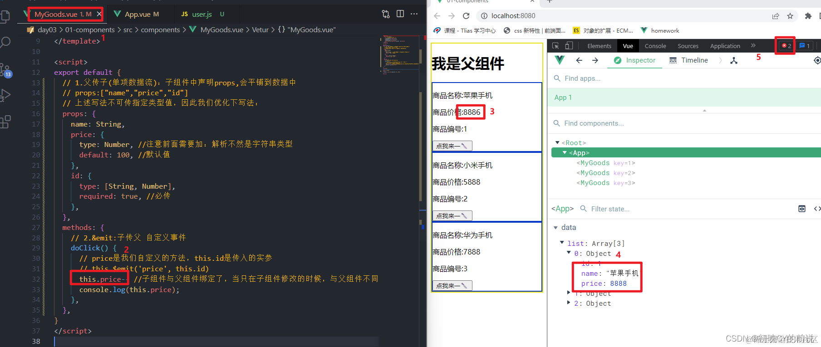This screenshot has height=347, width=821.
Task: Collapse the Root node arrow
Action: coord(557,142)
